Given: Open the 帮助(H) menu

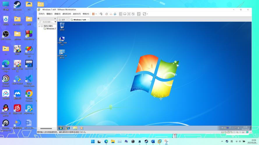Looking at the screenshot, I should pos(86,14).
